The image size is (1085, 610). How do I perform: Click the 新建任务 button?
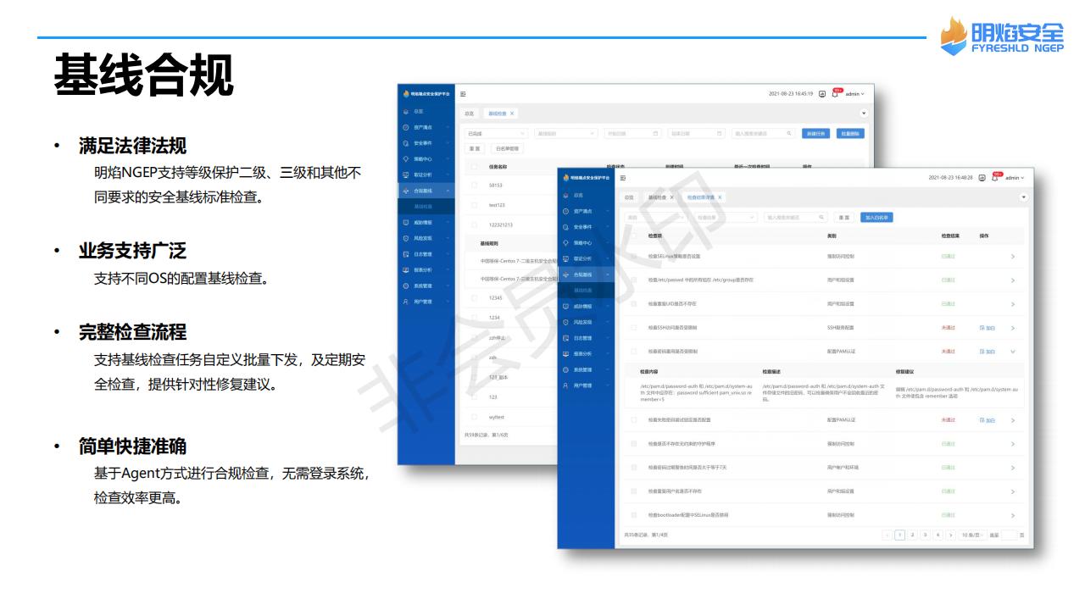point(815,133)
